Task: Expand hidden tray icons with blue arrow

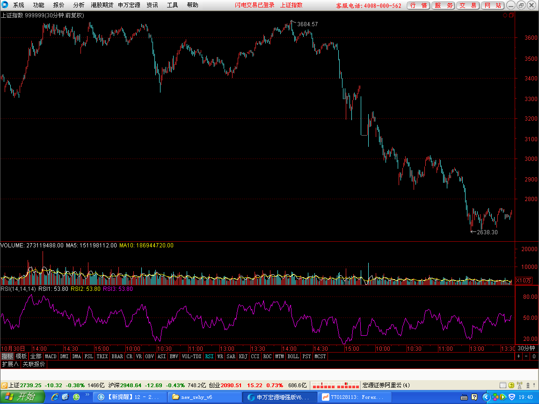Action: coord(486,397)
